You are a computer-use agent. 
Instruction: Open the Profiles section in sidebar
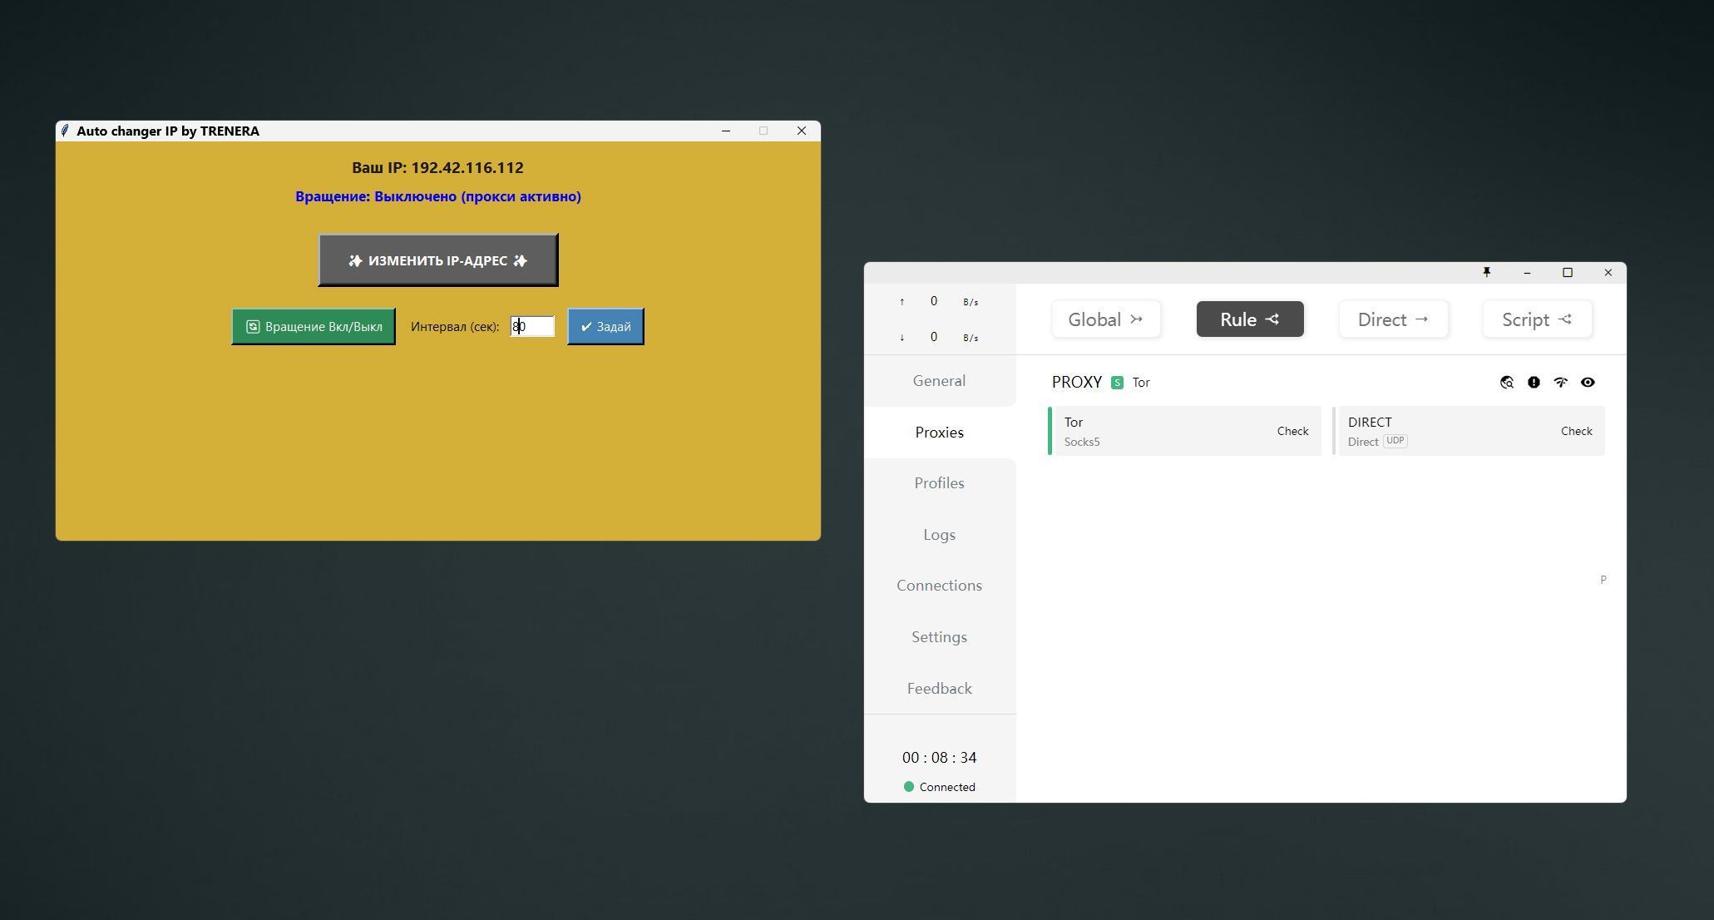point(940,483)
